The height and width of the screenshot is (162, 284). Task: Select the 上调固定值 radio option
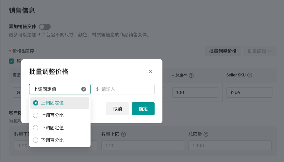click(36, 103)
